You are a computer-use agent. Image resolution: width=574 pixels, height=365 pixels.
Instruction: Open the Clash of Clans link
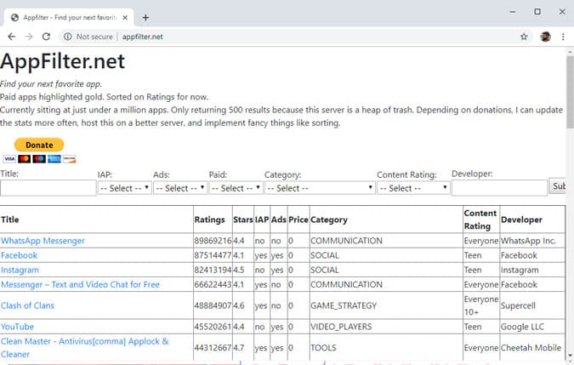click(x=29, y=305)
